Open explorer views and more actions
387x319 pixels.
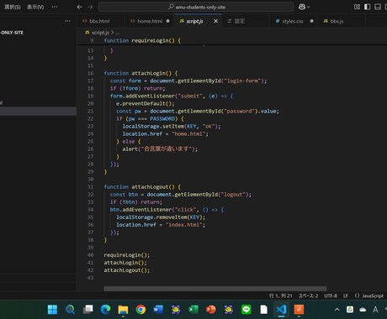pos(67,21)
